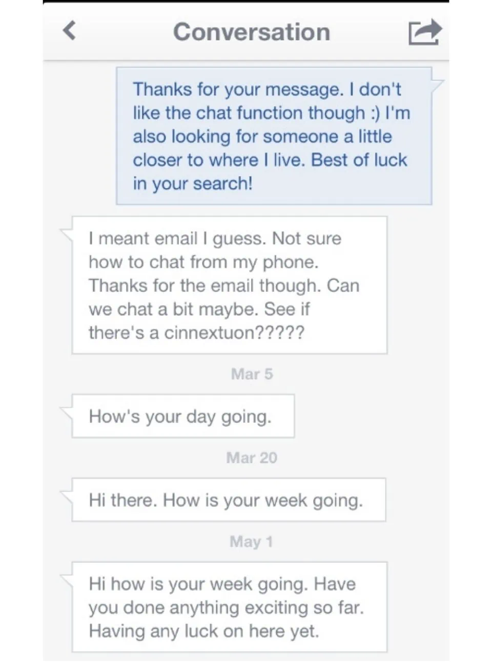The image size is (492, 662).
Task: Open the share icon in header
Action: (424, 32)
